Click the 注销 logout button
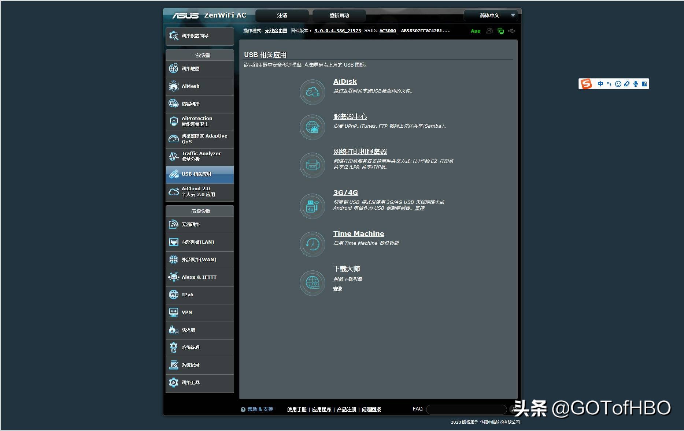Image resolution: width=684 pixels, height=431 pixels. click(282, 15)
